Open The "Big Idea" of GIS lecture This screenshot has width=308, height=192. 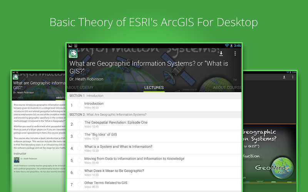pyautogui.click(x=154, y=136)
